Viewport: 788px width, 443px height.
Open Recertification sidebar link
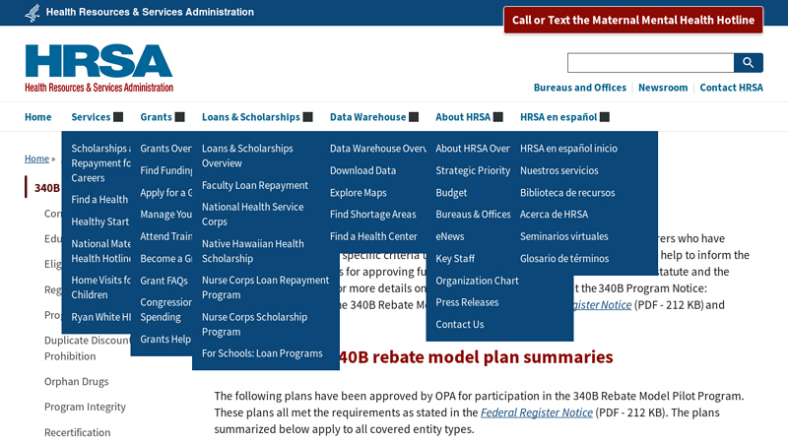pyautogui.click(x=78, y=432)
